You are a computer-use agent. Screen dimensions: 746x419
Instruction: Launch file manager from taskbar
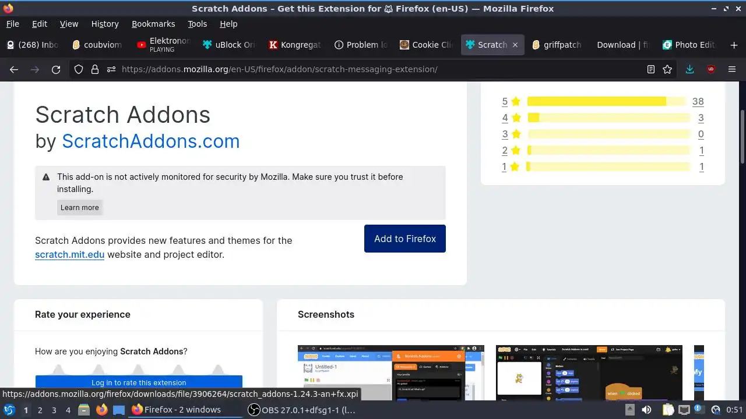[83, 410]
